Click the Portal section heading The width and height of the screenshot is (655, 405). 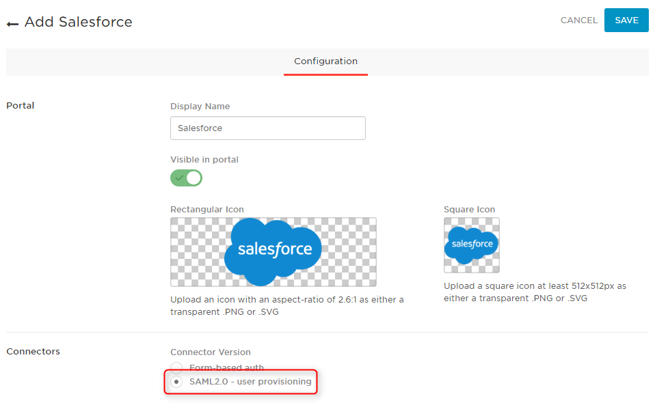20,106
